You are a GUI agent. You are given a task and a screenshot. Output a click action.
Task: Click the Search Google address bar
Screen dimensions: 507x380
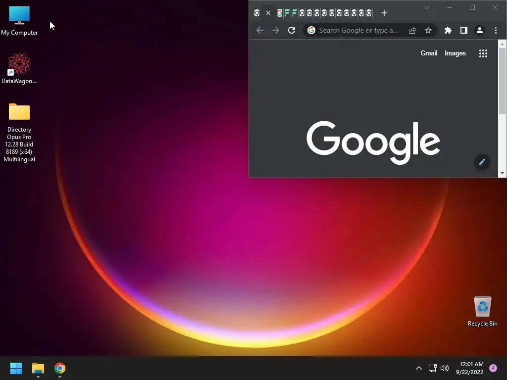358,30
